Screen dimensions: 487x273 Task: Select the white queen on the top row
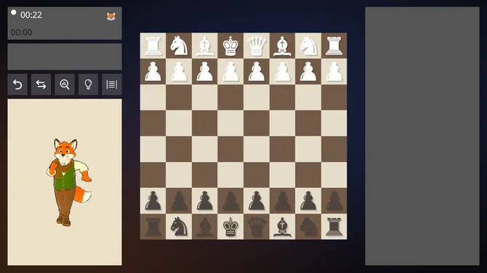[x=257, y=46]
